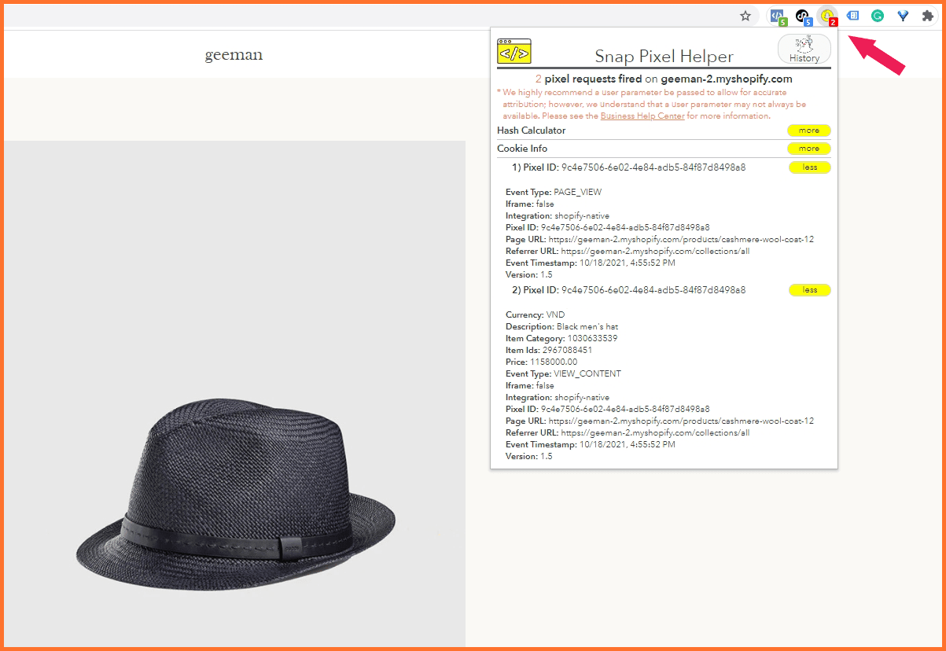
Task: Click the blue diamond funnel extension icon
Action: click(903, 16)
